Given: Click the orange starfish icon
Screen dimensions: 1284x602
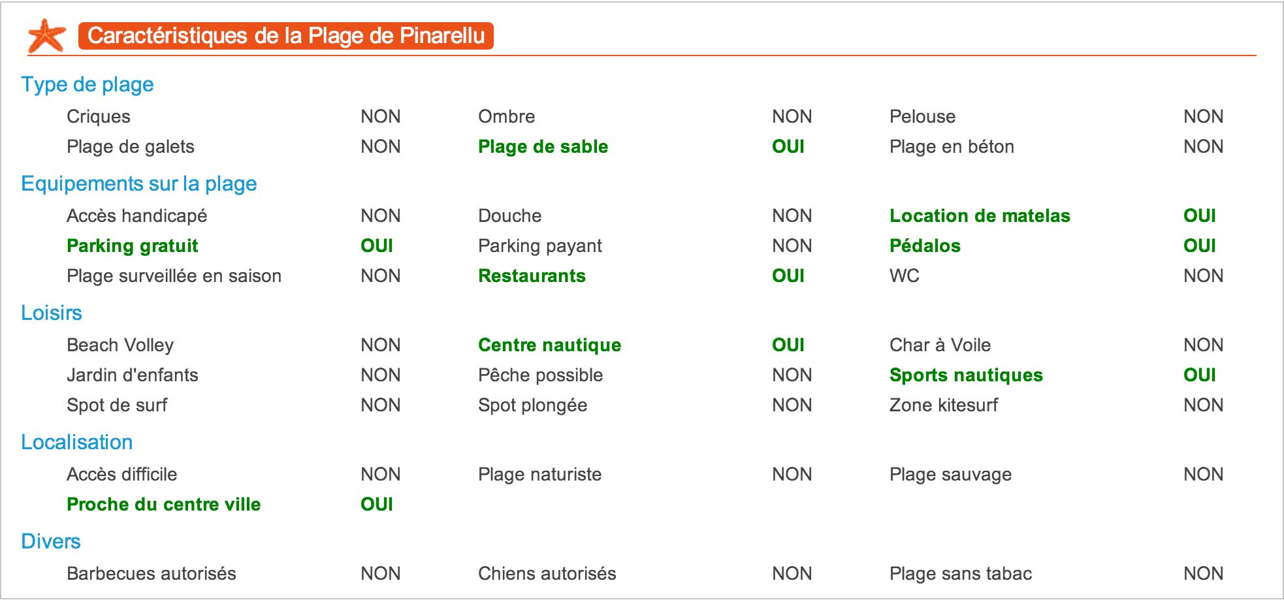Looking at the screenshot, I should click(46, 35).
